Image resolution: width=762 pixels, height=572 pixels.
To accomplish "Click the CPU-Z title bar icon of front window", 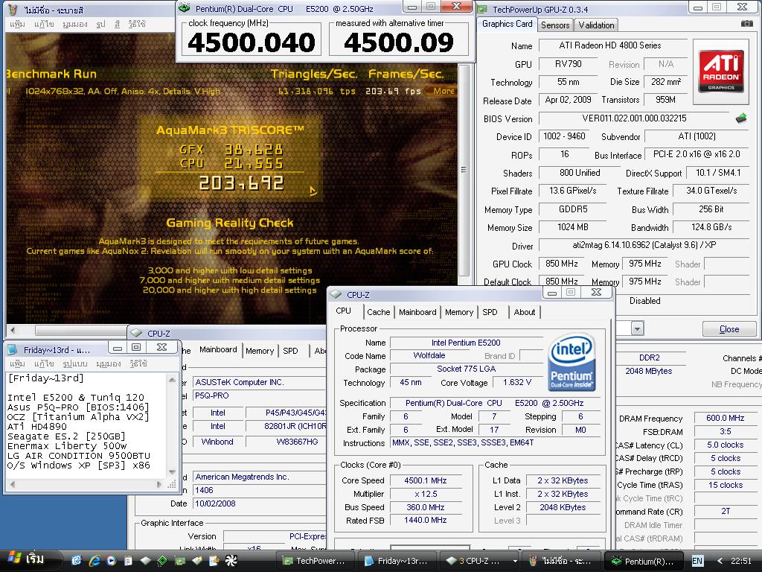I will pyautogui.click(x=336, y=294).
